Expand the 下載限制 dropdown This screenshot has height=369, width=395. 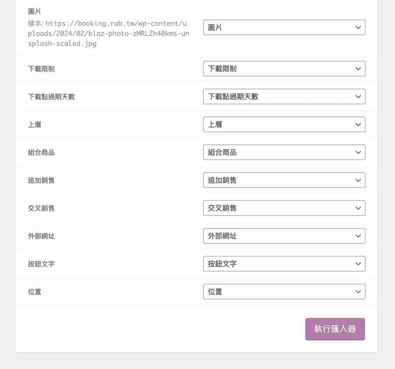tap(284, 69)
